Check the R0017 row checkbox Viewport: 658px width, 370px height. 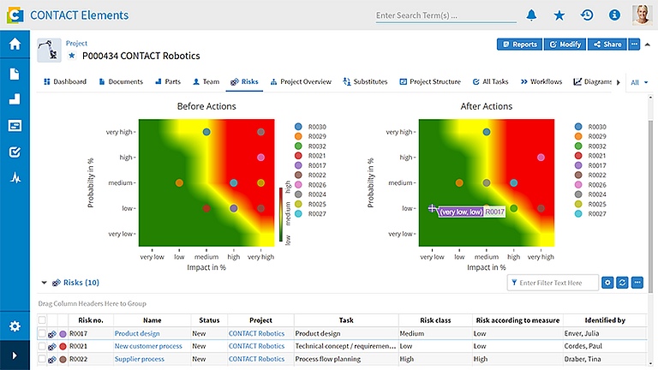(42, 333)
